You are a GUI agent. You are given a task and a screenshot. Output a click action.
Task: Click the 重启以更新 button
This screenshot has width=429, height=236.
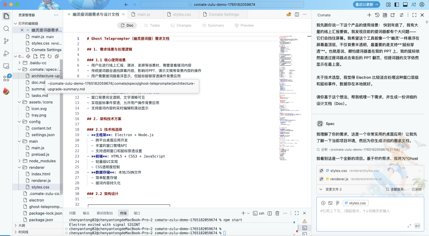[366, 4]
